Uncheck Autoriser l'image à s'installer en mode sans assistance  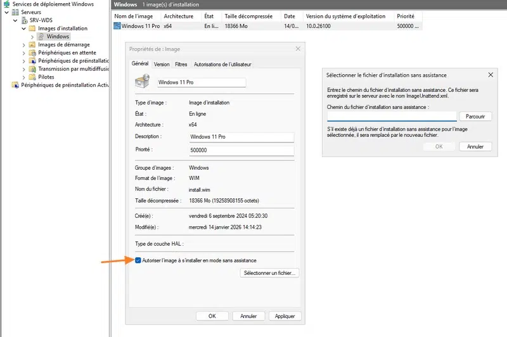[x=138, y=260]
